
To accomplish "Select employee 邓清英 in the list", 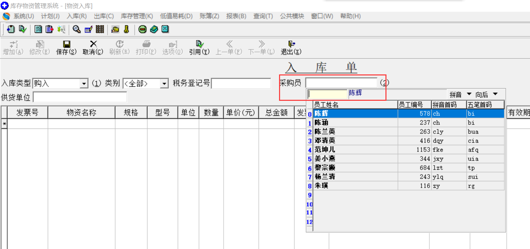I will tap(408, 141).
